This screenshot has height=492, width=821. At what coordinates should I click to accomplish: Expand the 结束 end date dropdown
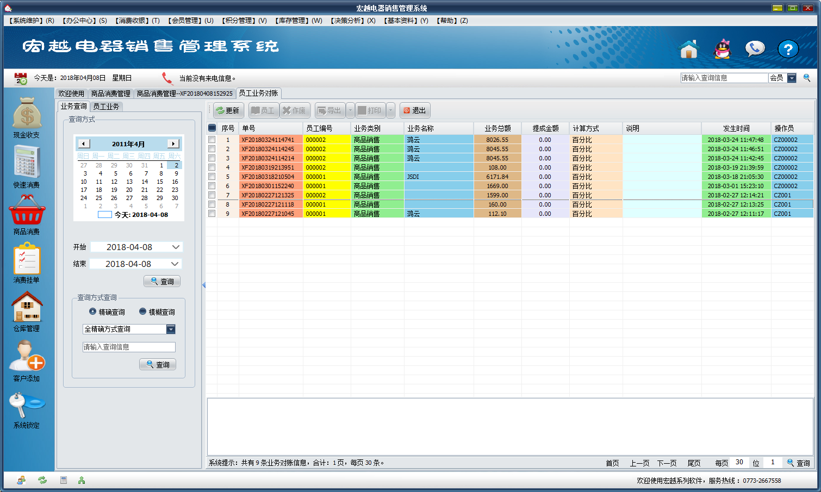pos(175,264)
